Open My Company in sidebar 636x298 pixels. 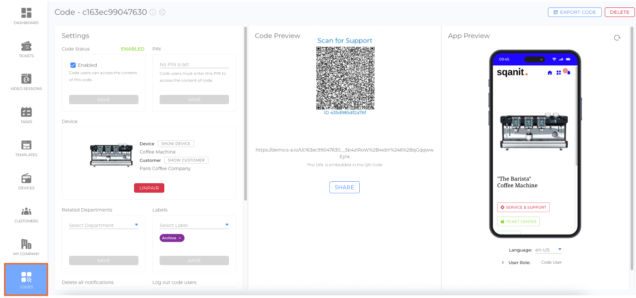(26, 247)
